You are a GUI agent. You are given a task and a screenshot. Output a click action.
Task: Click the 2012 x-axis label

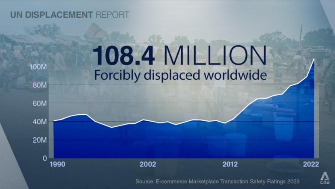point(230,164)
